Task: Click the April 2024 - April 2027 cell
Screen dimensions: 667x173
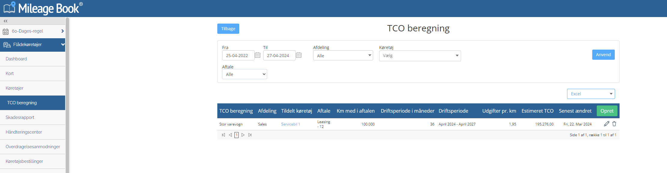Action: click(457, 124)
